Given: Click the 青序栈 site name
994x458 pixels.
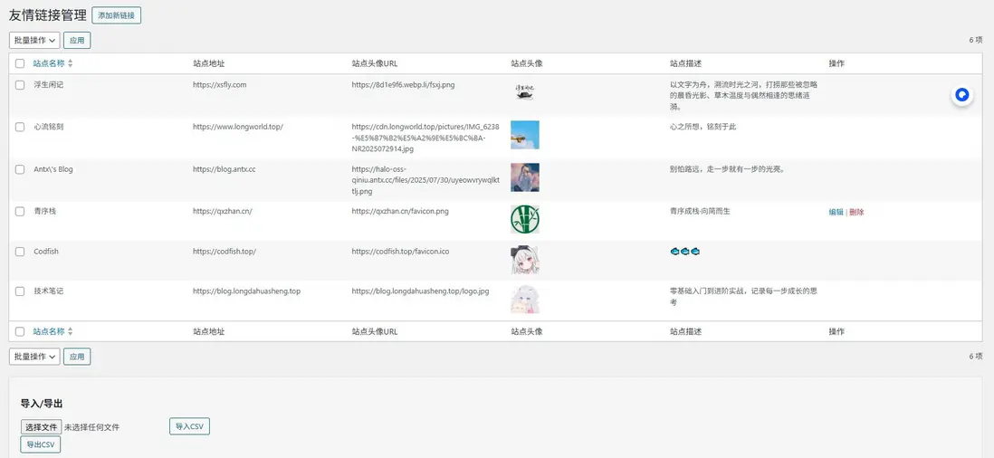Looking at the screenshot, I should click(45, 212).
